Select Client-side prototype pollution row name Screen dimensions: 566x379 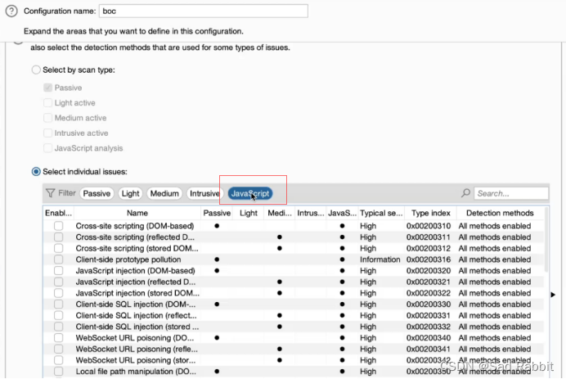(128, 259)
